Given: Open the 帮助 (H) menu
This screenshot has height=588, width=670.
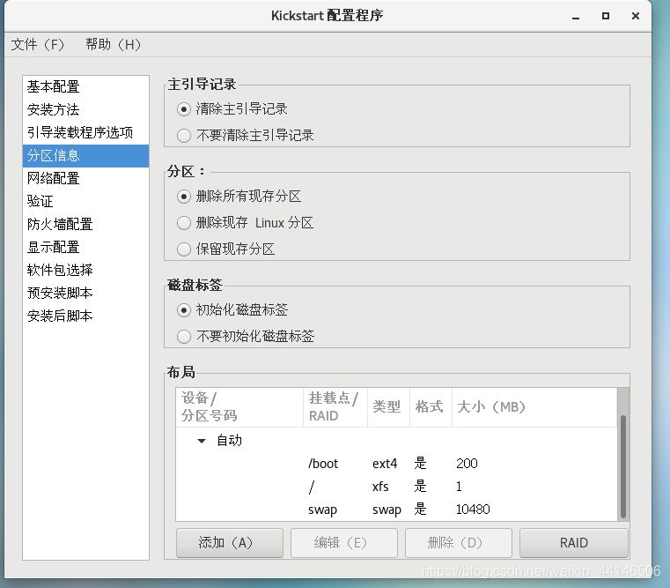Looking at the screenshot, I should tap(113, 44).
